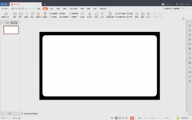Image resolution: width=192 pixels, height=120 pixels.
Task: Switch to Normal view in status bar
Action: click(116, 118)
